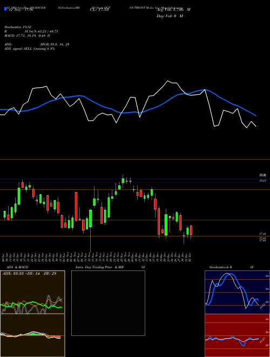Click the white price line peak above the SMA

click(168, 81)
